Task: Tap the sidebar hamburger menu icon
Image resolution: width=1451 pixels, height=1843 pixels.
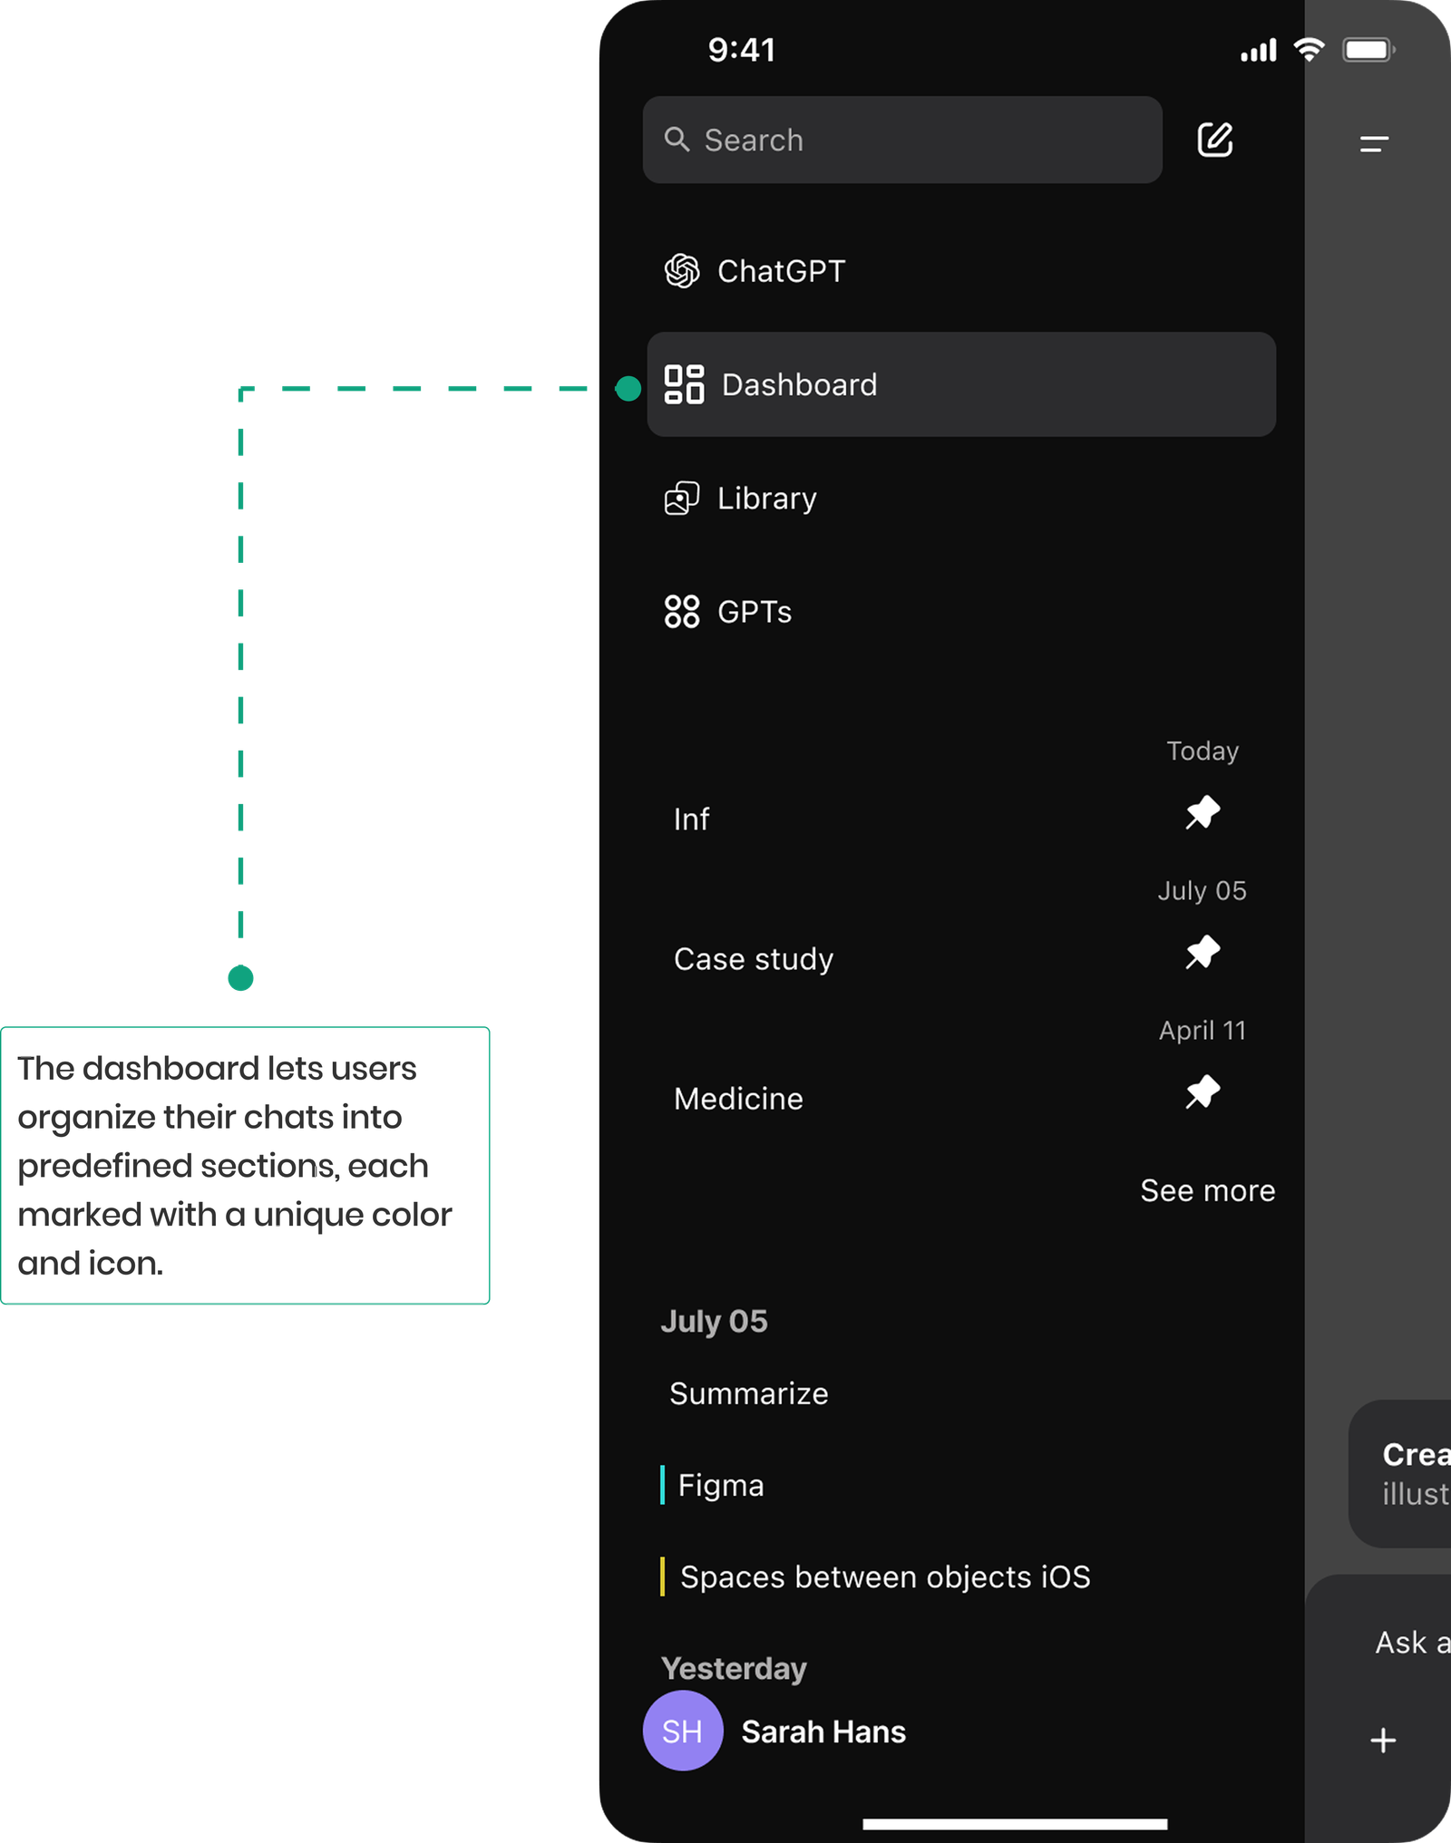Action: click(x=1374, y=143)
